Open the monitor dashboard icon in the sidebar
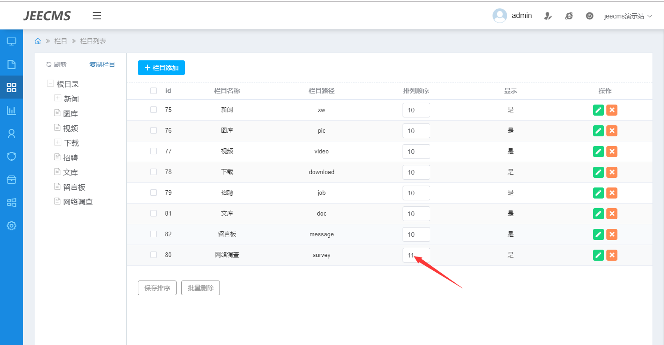The height and width of the screenshot is (345, 664). 12,41
